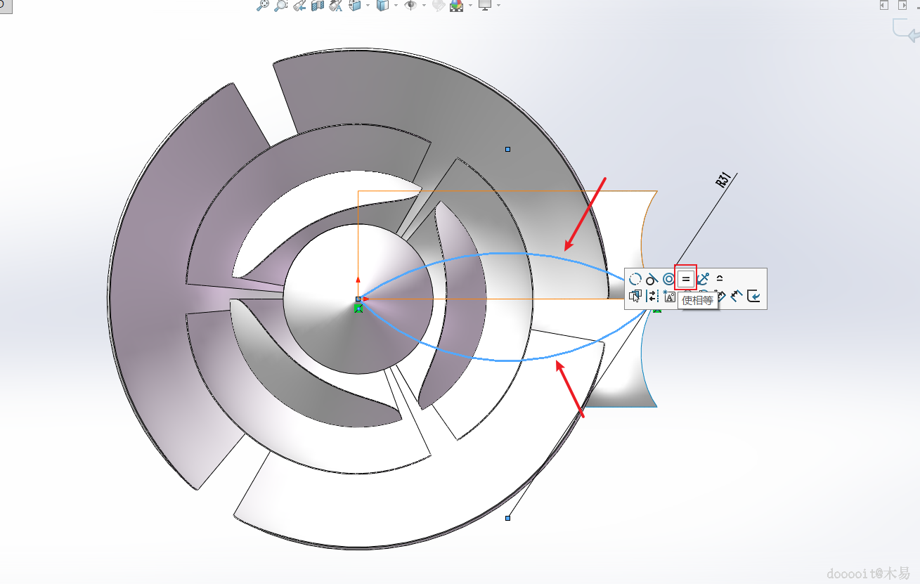Click the left-arrow panel button at top right
Screen dimensions: 920x584
click(x=883, y=5)
